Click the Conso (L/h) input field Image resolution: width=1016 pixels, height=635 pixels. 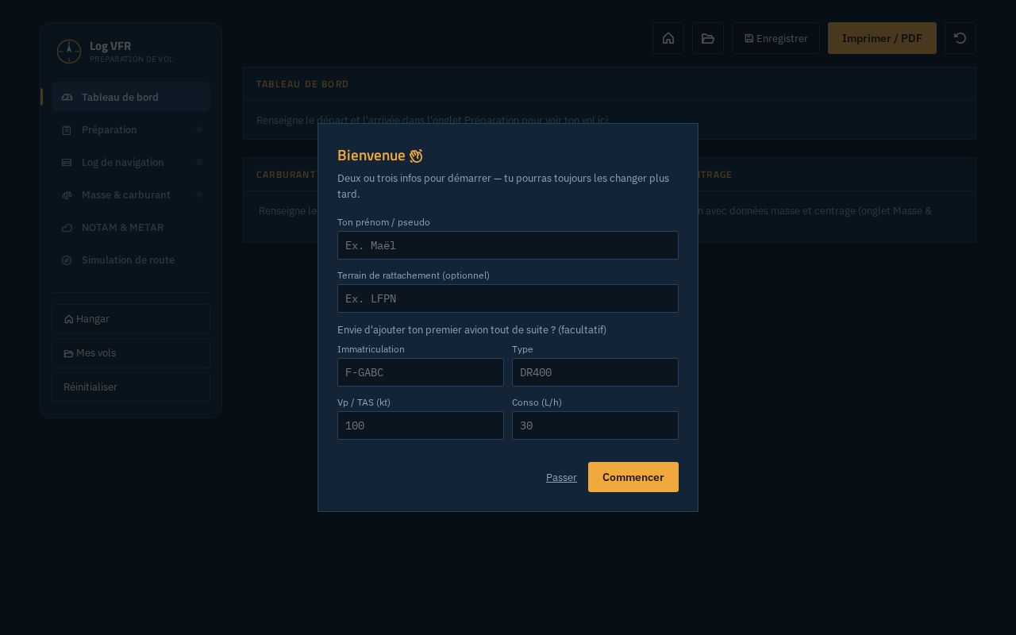pyautogui.click(x=595, y=425)
